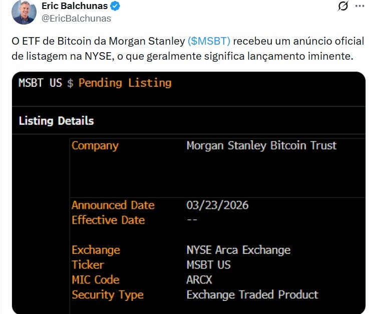
Task: Click the 'ARCX' MIC code value
Action: tap(199, 280)
